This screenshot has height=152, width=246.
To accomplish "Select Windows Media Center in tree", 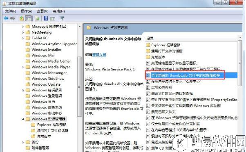I will [51, 61].
